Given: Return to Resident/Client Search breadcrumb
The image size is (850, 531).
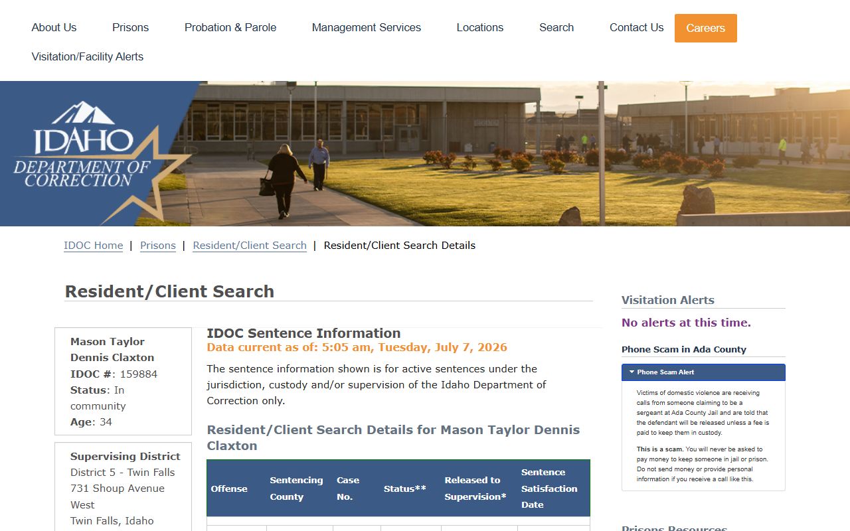Looking at the screenshot, I should pyautogui.click(x=250, y=246).
